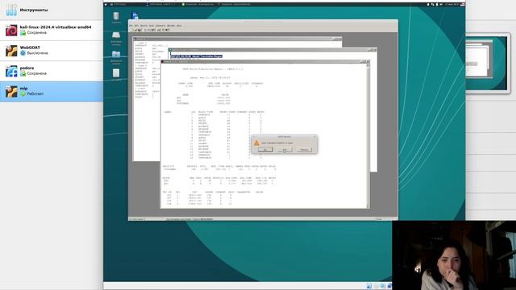Click the Save toolbar icon in GPSS

139,30
